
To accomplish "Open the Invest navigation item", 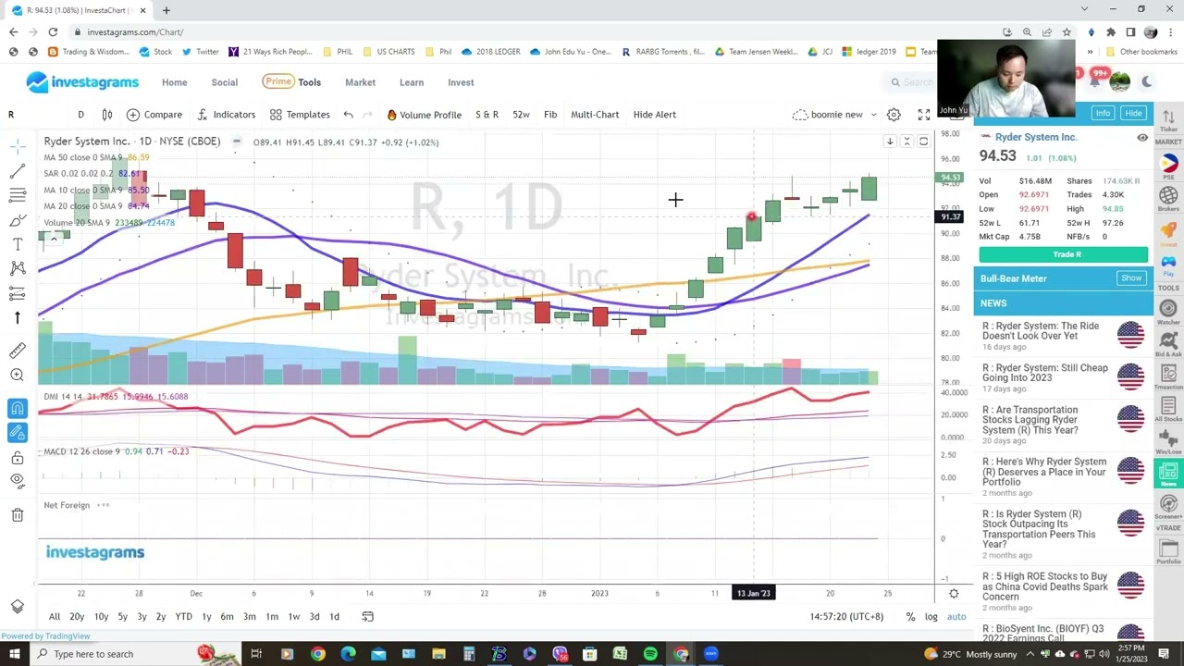I will 461,82.
